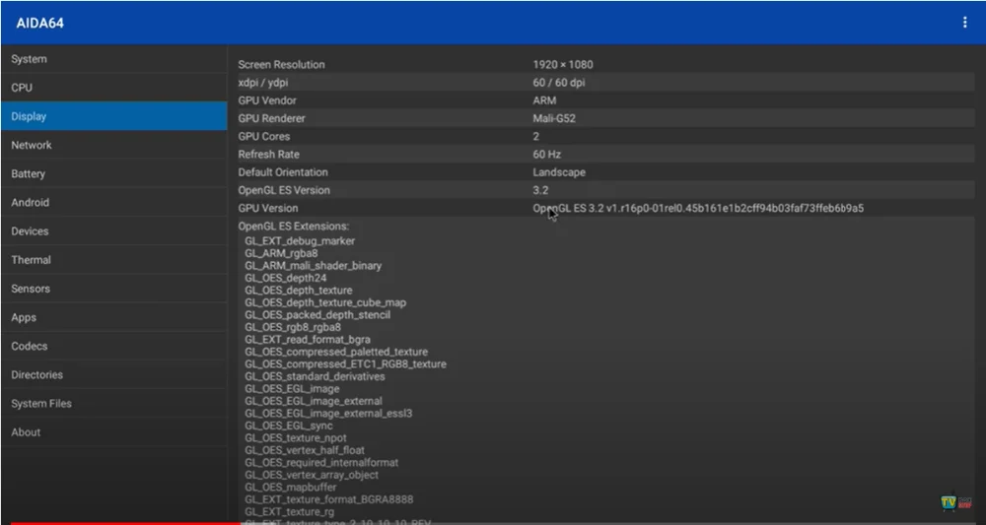Image resolution: width=986 pixels, height=525 pixels.
Task: Click the 60 / 60 dpi value
Action: 558,83
